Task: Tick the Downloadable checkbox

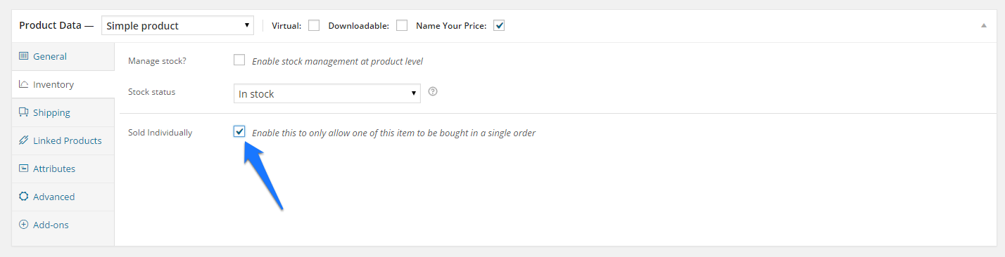Action: (x=402, y=25)
